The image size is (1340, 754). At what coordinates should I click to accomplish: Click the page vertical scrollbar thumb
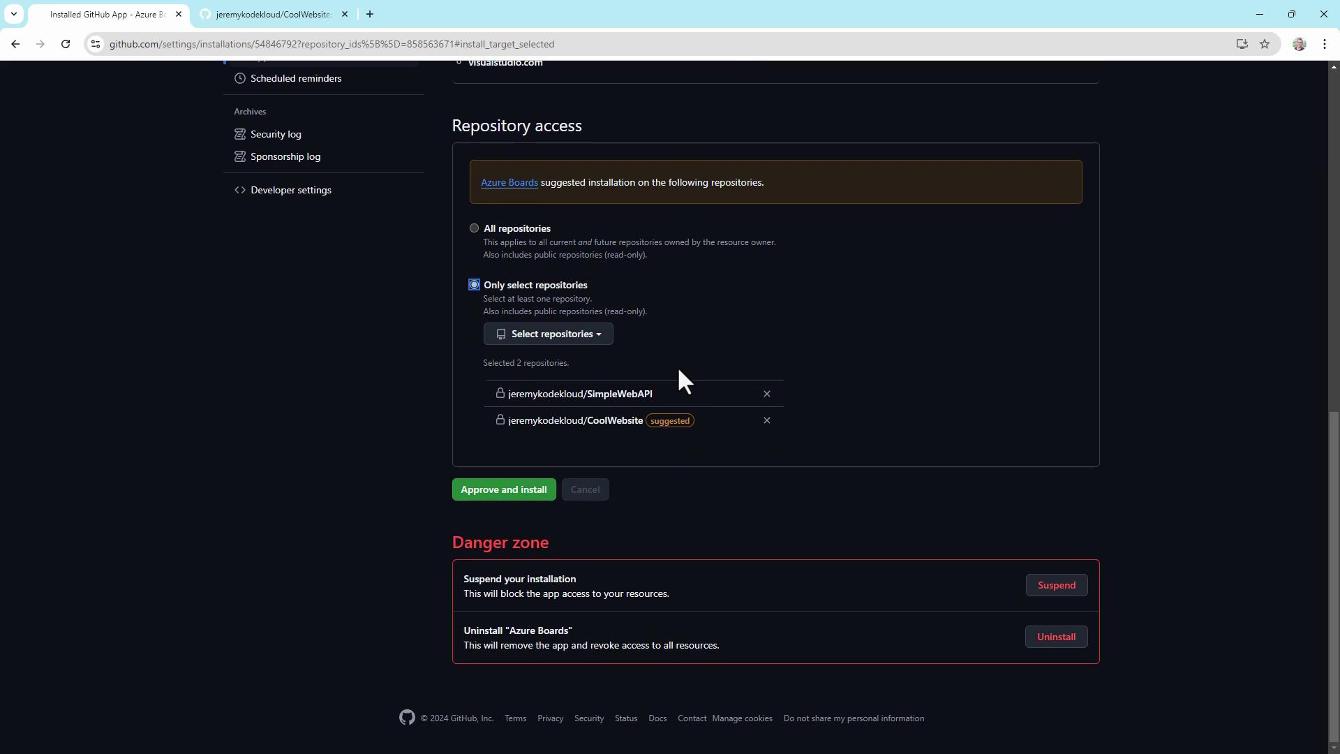click(x=1334, y=577)
